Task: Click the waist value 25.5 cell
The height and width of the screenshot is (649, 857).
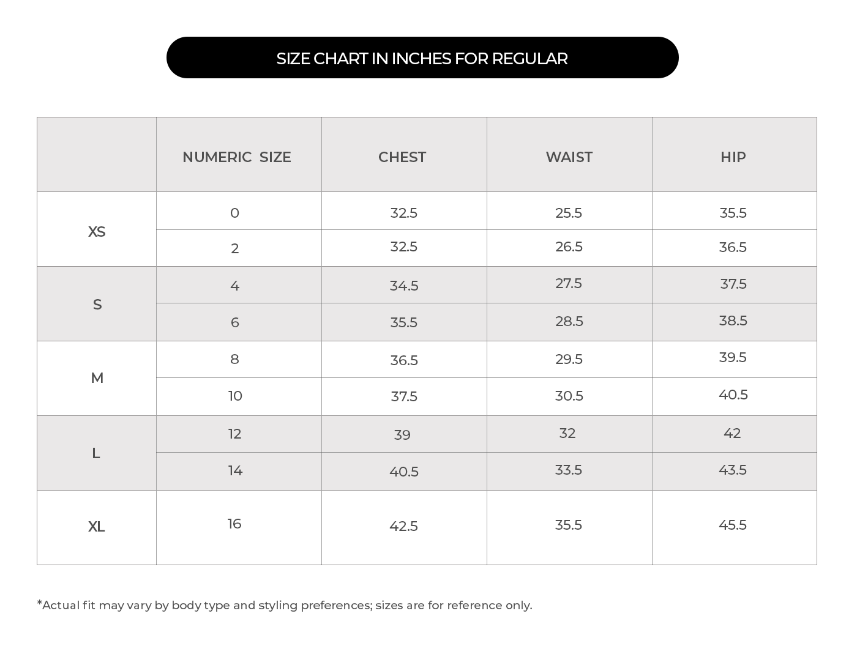Action: pos(569,213)
